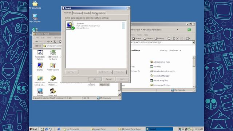The image size is (233, 131).
Task: Open Tools menu in All Control Panel Items
Action: pos(139,35)
